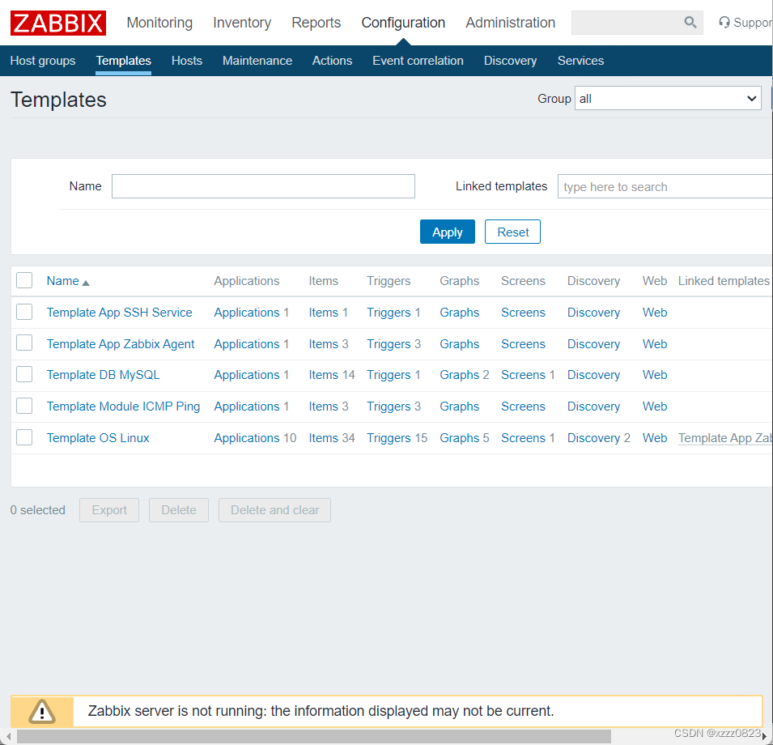Check the Template App Zabbix Agent checkbox

pos(24,343)
